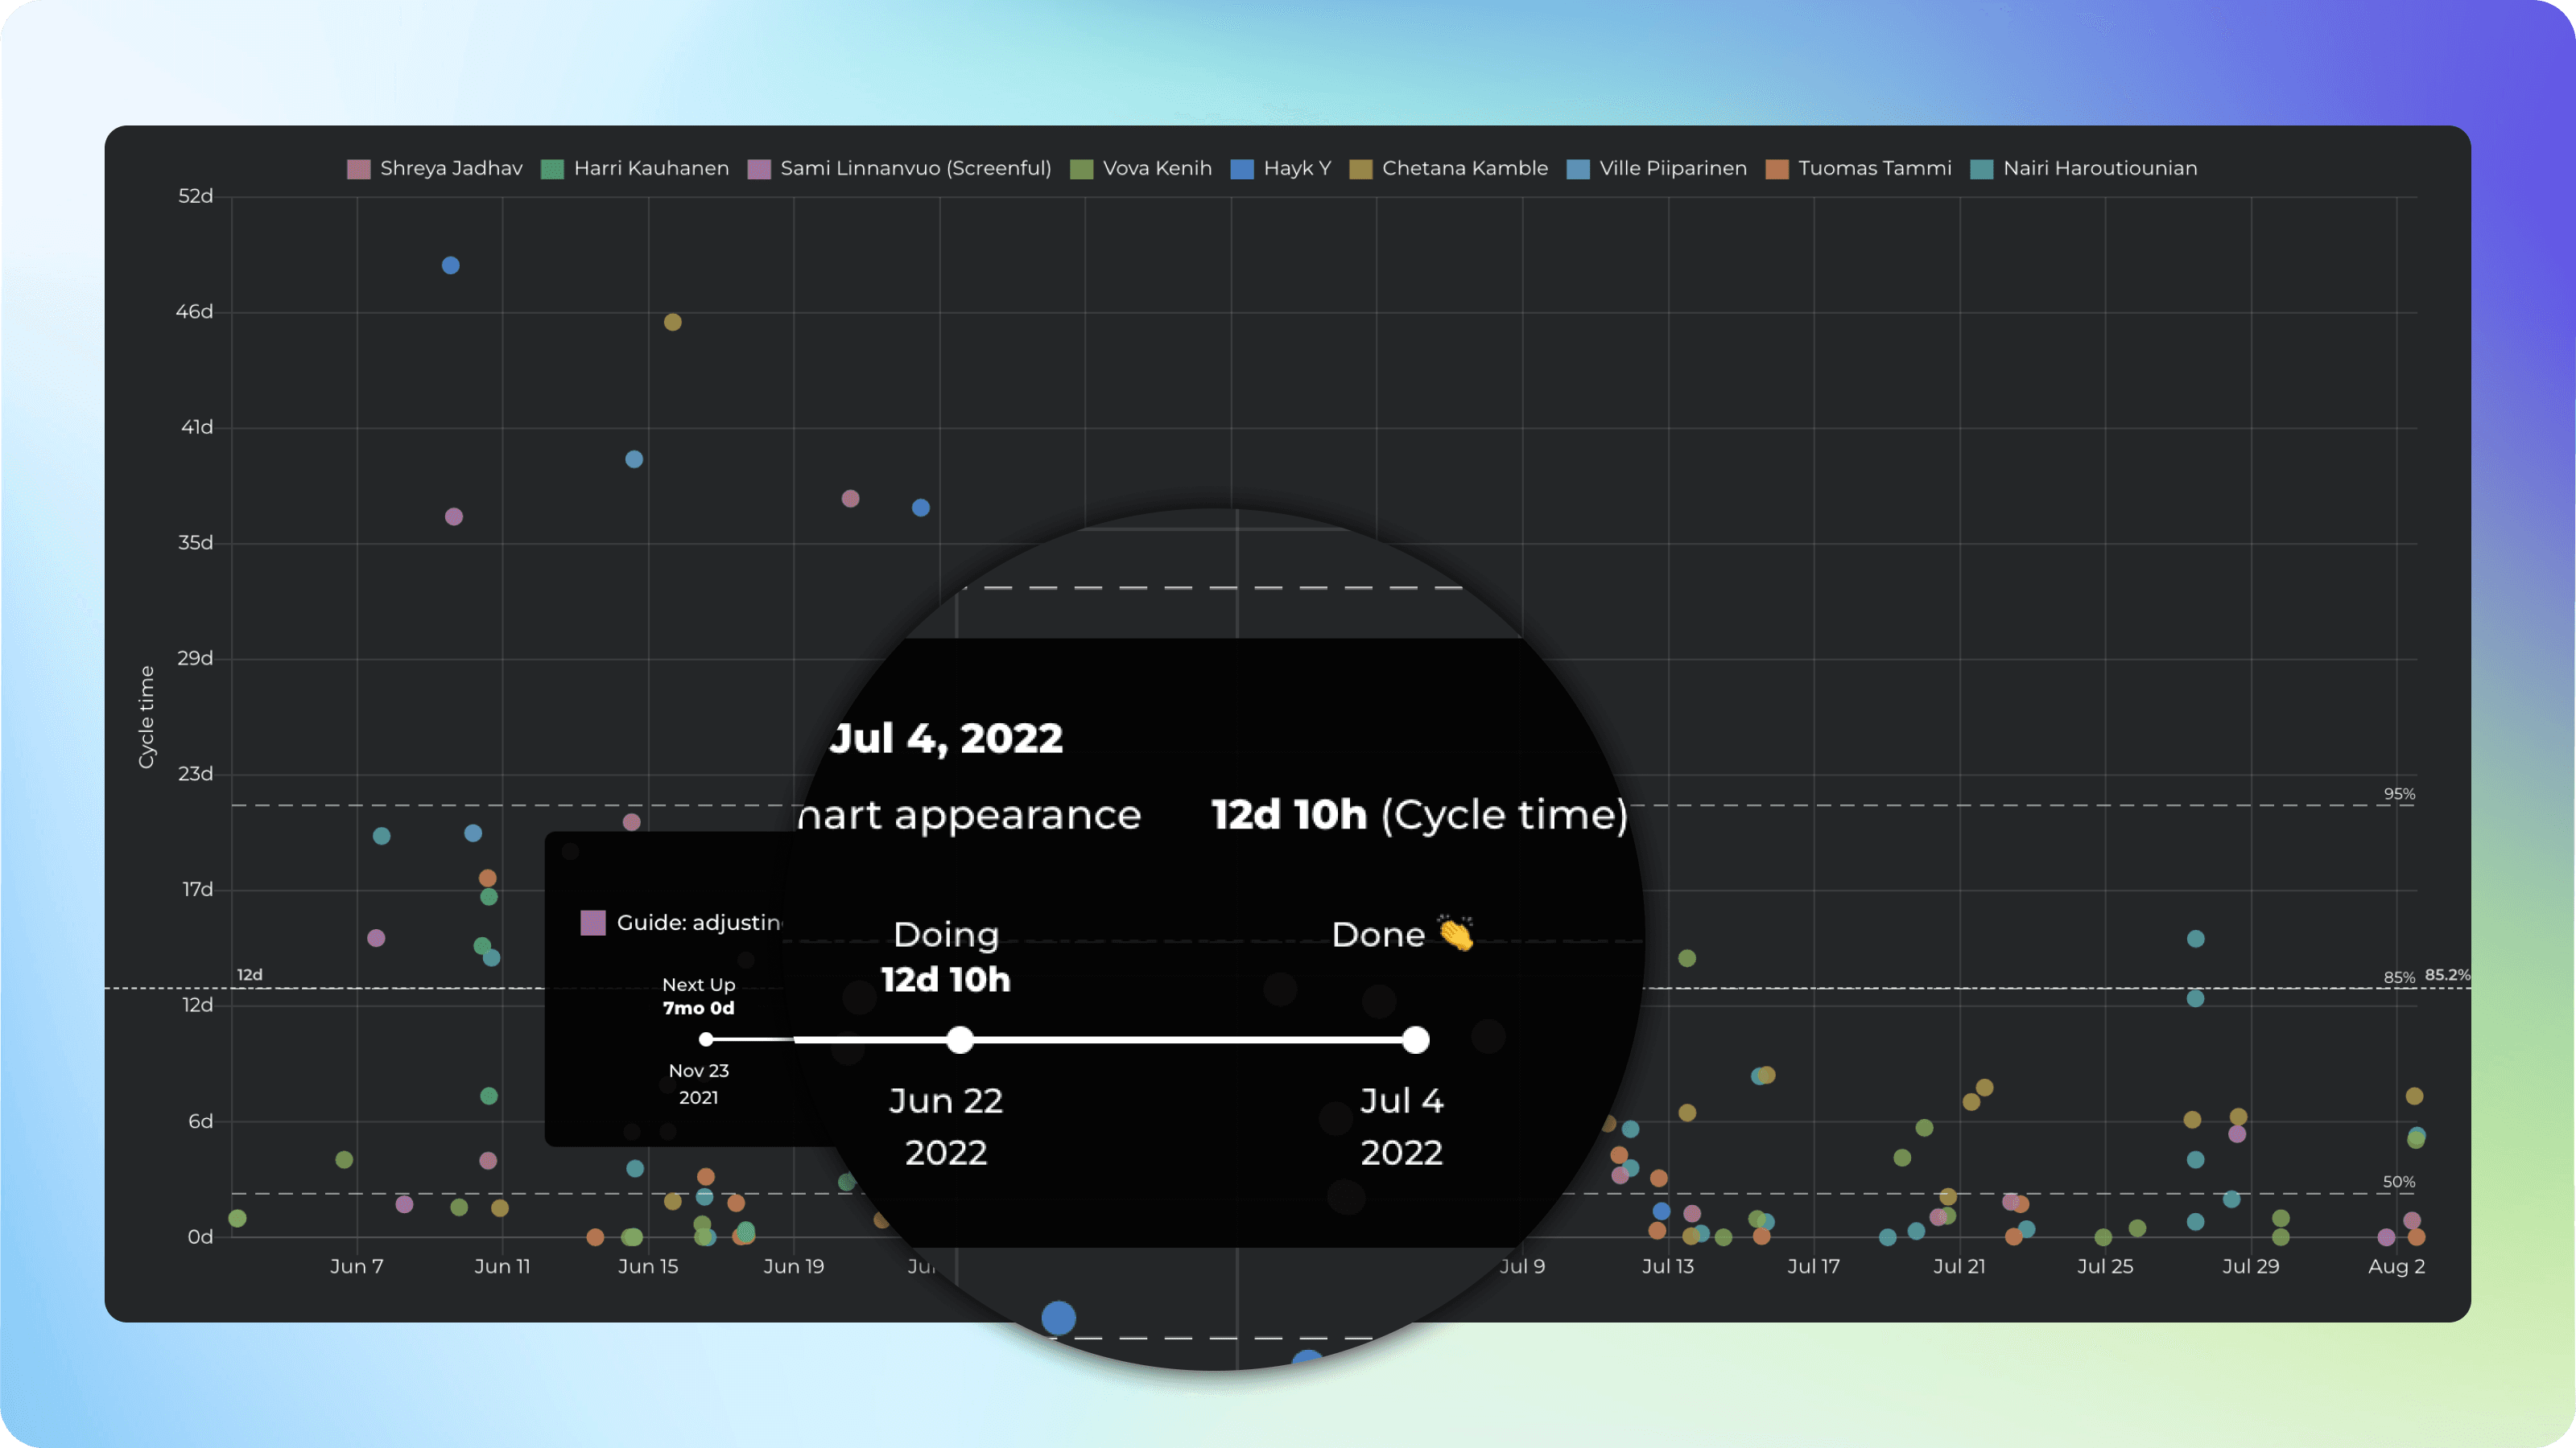Image resolution: width=2576 pixels, height=1448 pixels.
Task: Select the Jun 22 2022 Doing timeline marker
Action: [960, 1040]
